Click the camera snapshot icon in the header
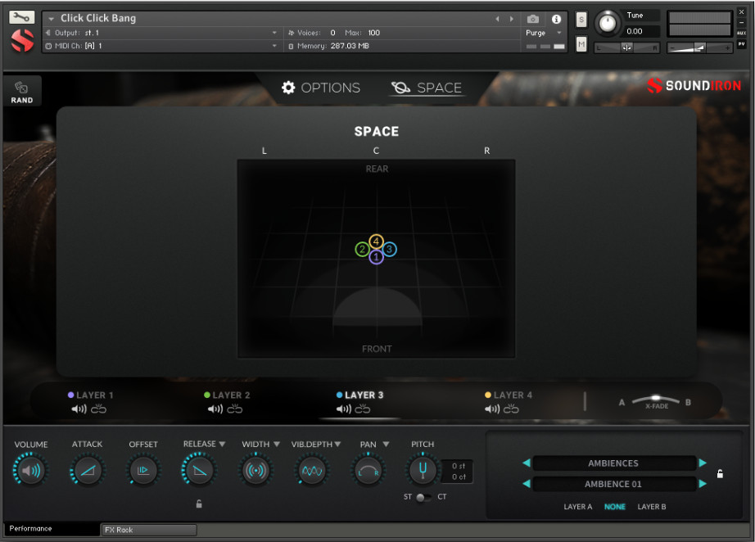This screenshot has height=542, width=755. click(534, 19)
